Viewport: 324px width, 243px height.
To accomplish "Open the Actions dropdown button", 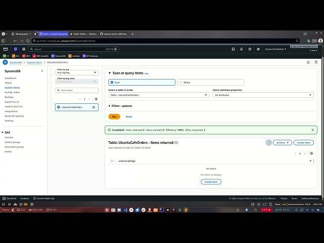I will [282, 143].
